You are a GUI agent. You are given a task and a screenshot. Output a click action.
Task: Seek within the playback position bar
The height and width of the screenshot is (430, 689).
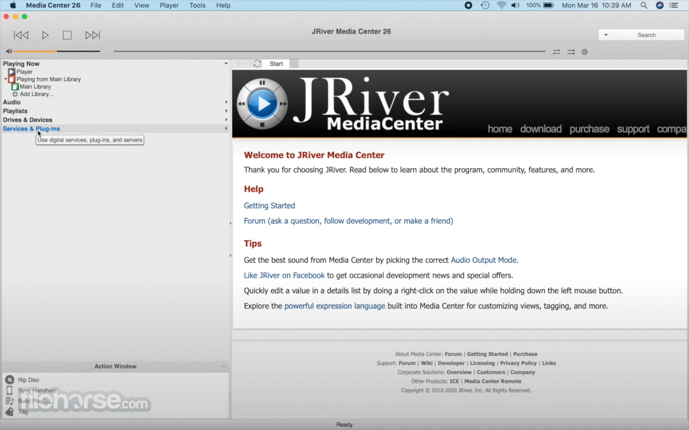pyautogui.click(x=329, y=51)
